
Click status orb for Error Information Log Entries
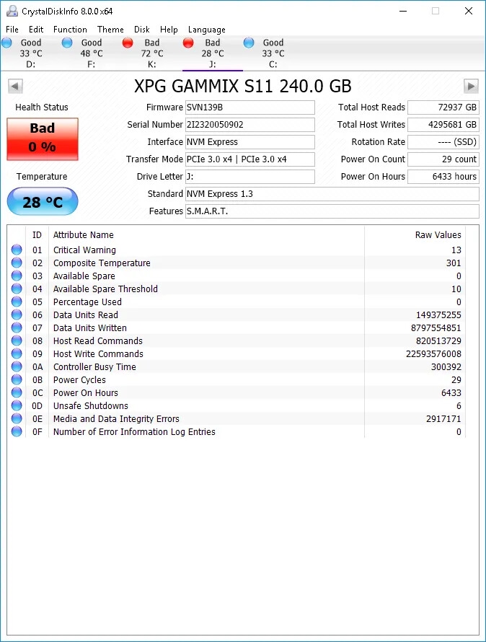click(x=17, y=431)
